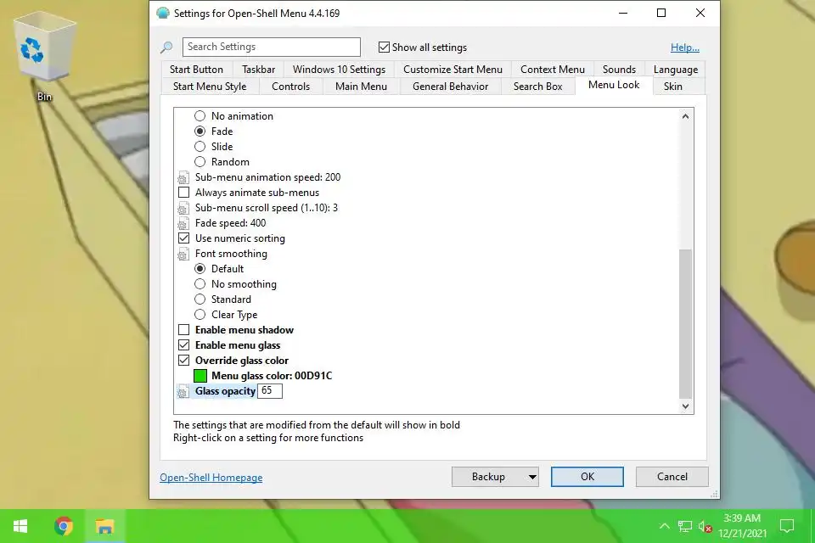Select No smoothing radio option
Image resolution: width=815 pixels, height=543 pixels.
click(200, 283)
